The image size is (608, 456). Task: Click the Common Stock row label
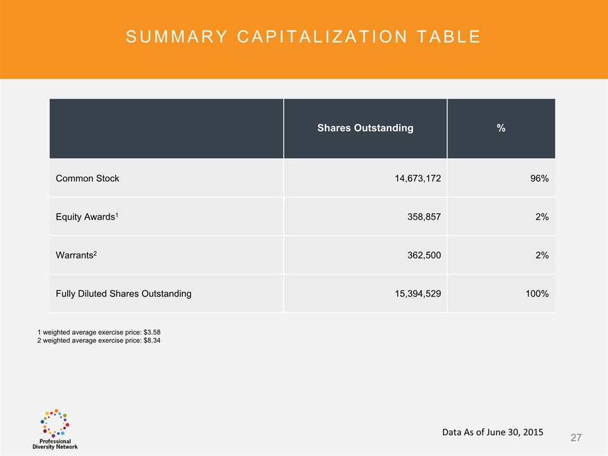click(x=87, y=179)
